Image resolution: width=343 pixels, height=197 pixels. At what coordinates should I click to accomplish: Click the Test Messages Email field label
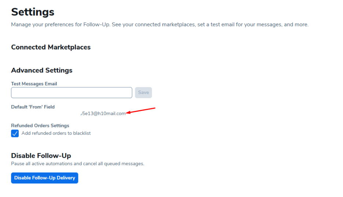pyautogui.click(x=34, y=84)
